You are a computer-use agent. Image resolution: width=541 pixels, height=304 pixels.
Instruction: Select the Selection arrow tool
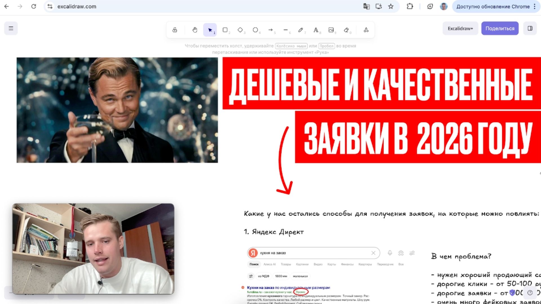click(x=210, y=30)
